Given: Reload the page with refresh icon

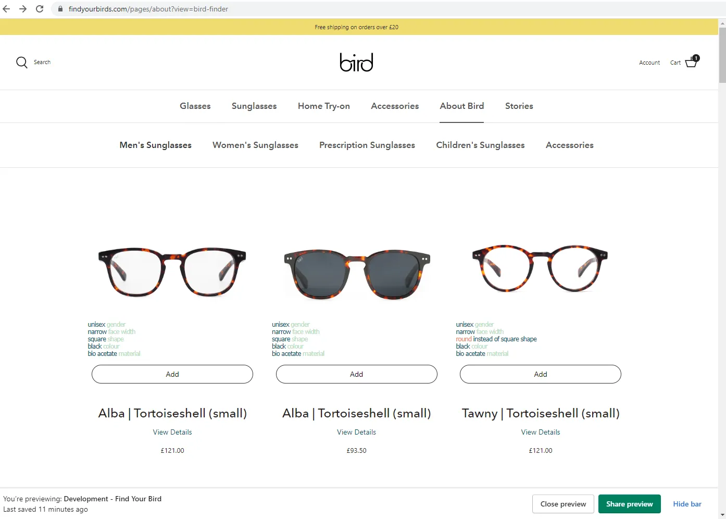Looking at the screenshot, I should [x=40, y=9].
